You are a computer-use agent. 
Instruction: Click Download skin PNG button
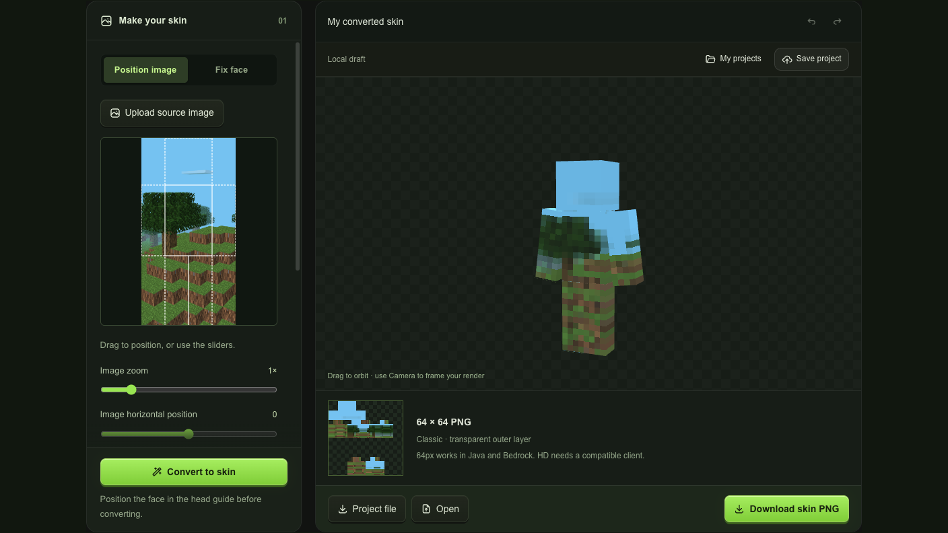pyautogui.click(x=786, y=509)
